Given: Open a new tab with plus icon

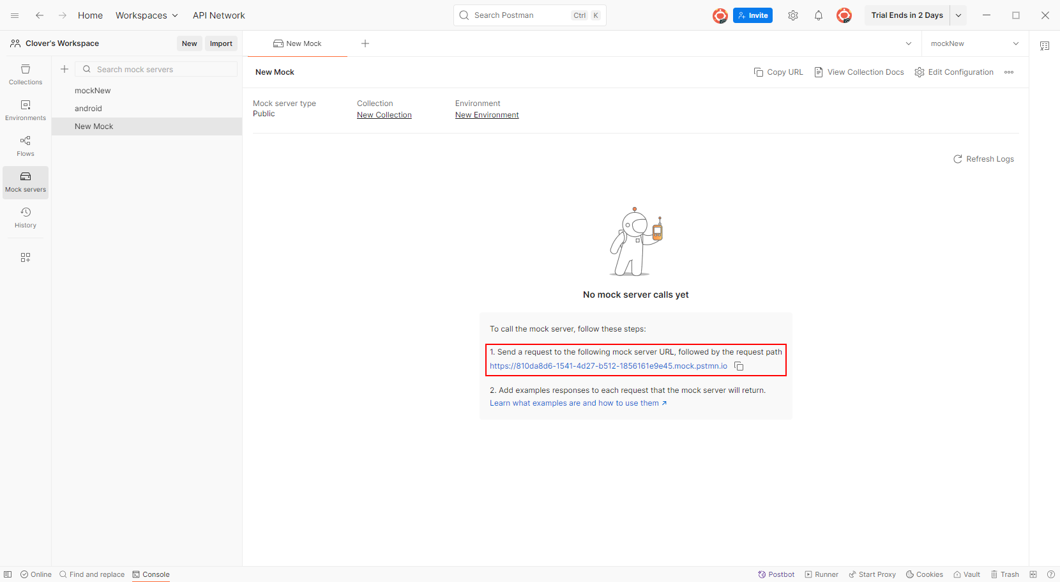Looking at the screenshot, I should click(x=365, y=43).
